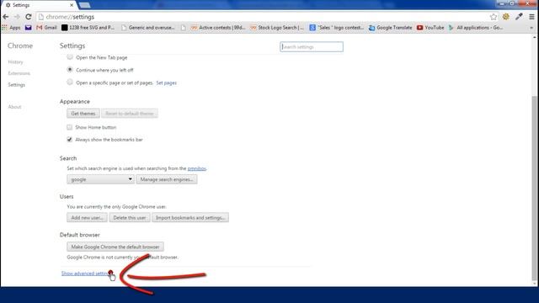Image resolution: width=539 pixels, height=303 pixels.
Task: Click the scrollbar down arrow
Action: click(x=535, y=284)
